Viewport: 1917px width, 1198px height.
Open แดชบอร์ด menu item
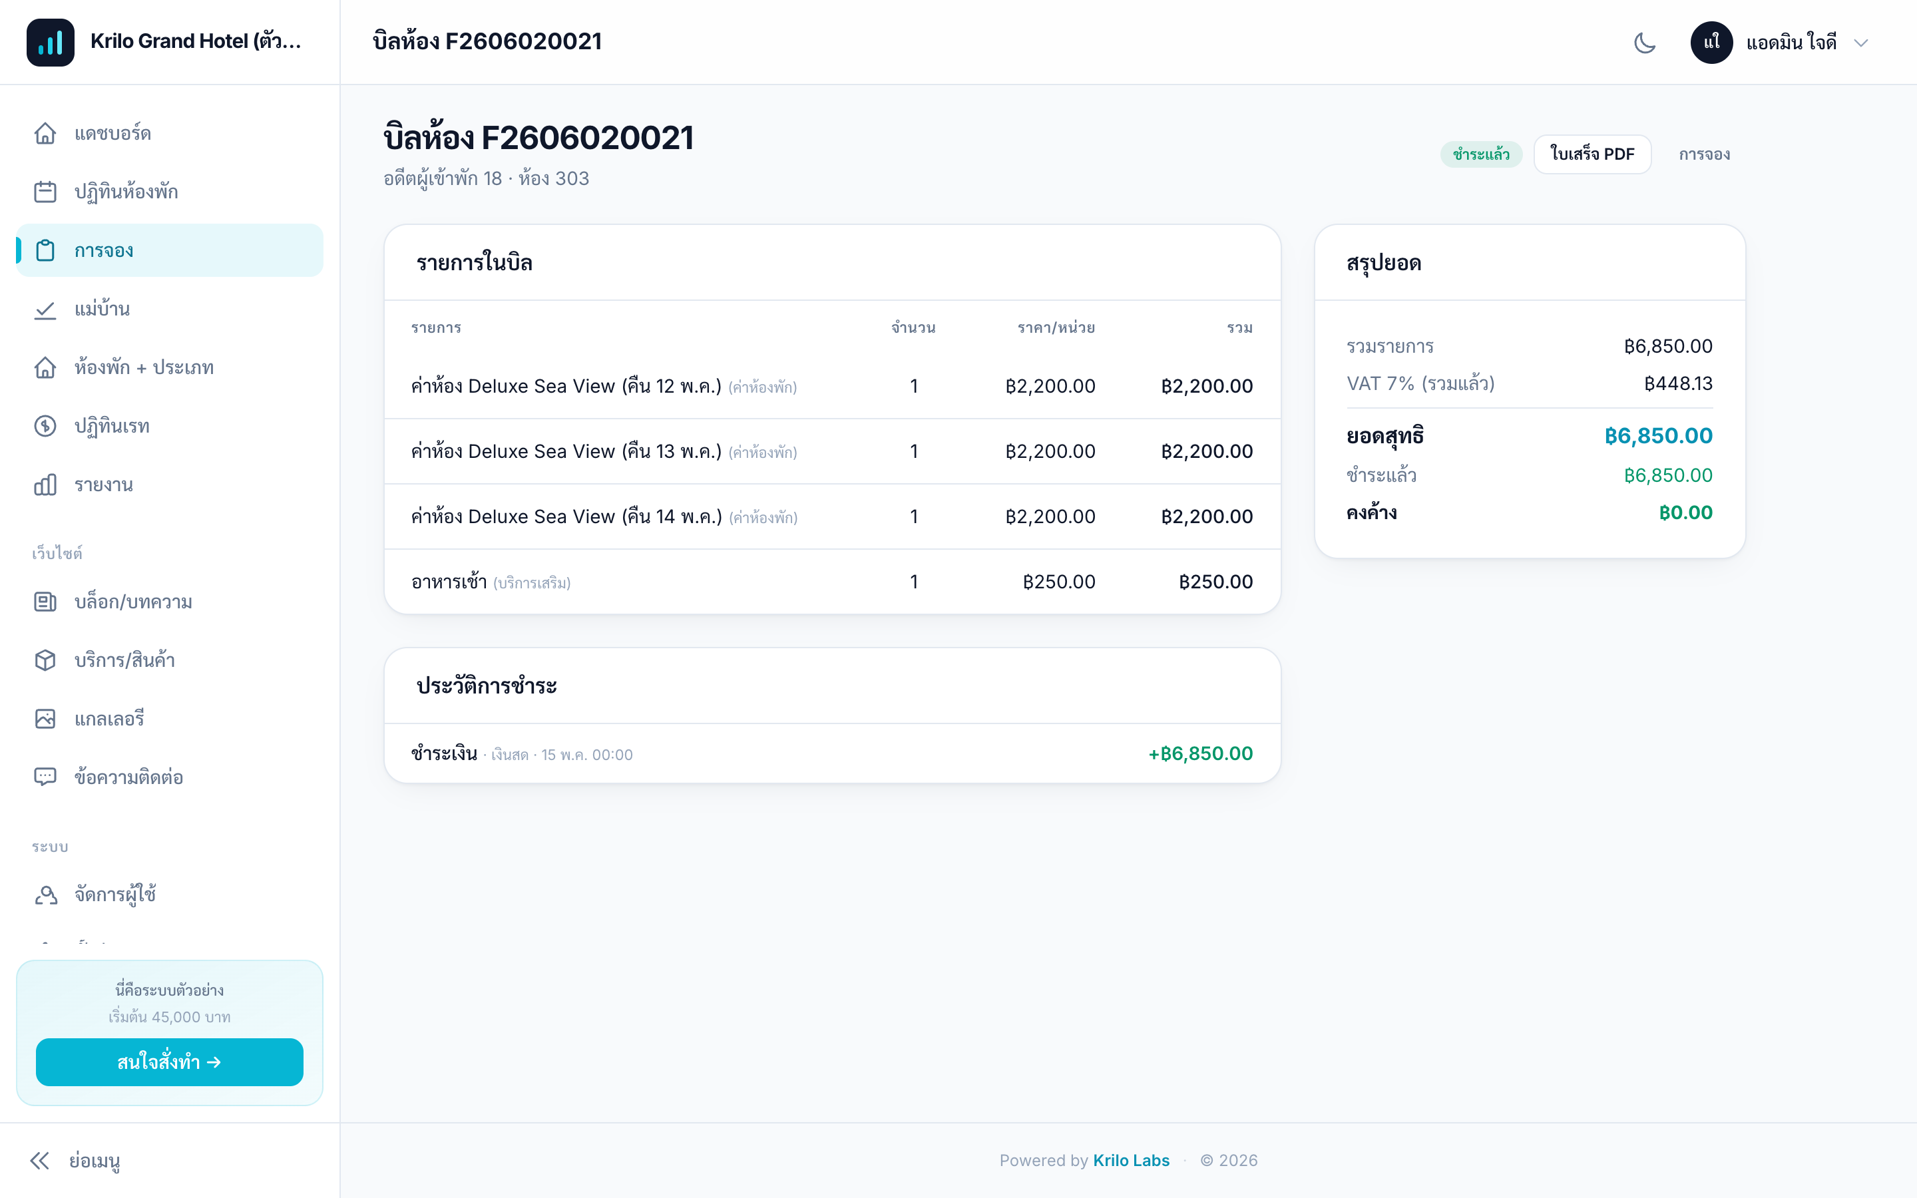click(170, 133)
